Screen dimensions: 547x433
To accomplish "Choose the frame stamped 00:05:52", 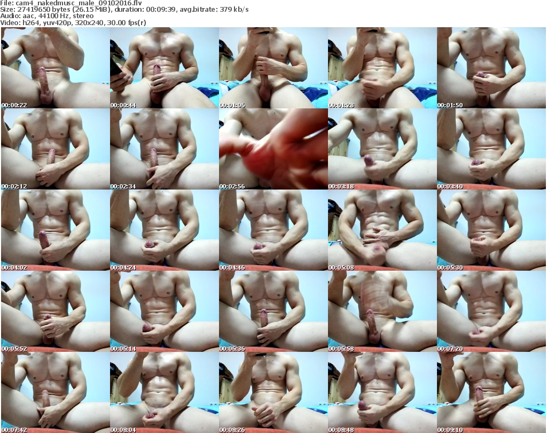I will (x=56, y=311).
